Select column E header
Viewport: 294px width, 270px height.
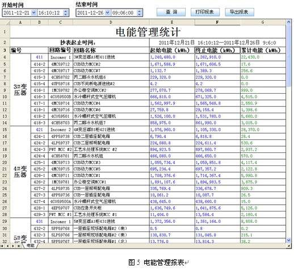coord(172,22)
